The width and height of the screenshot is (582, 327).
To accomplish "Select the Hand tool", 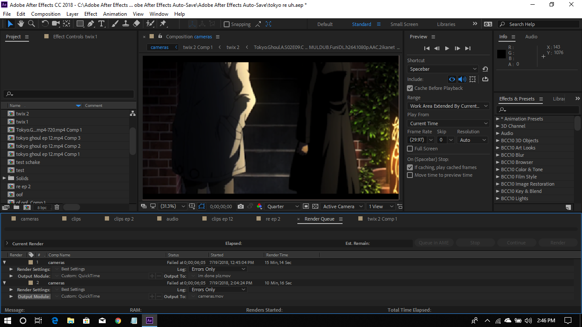I will click(x=22, y=24).
